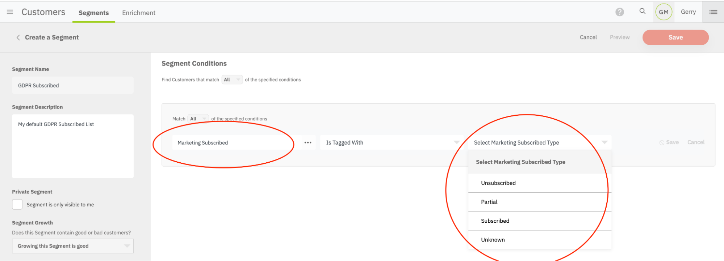Open Find Customers match All dropdown
This screenshot has height=261, width=724.
pos(232,80)
